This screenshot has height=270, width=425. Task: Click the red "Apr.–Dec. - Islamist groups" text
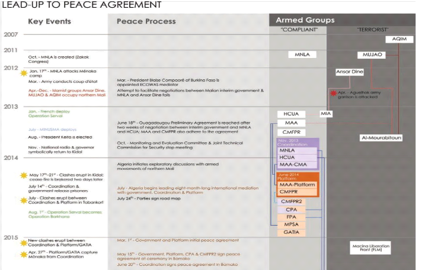[67, 92]
